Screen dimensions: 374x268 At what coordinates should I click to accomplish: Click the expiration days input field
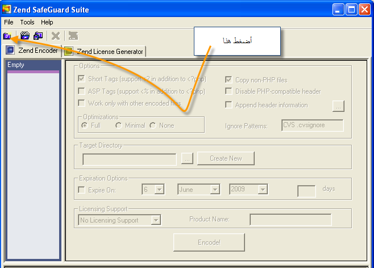click(x=306, y=191)
